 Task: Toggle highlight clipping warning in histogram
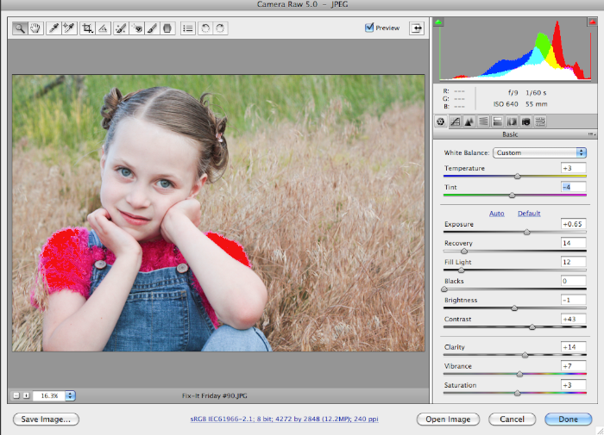click(x=591, y=20)
